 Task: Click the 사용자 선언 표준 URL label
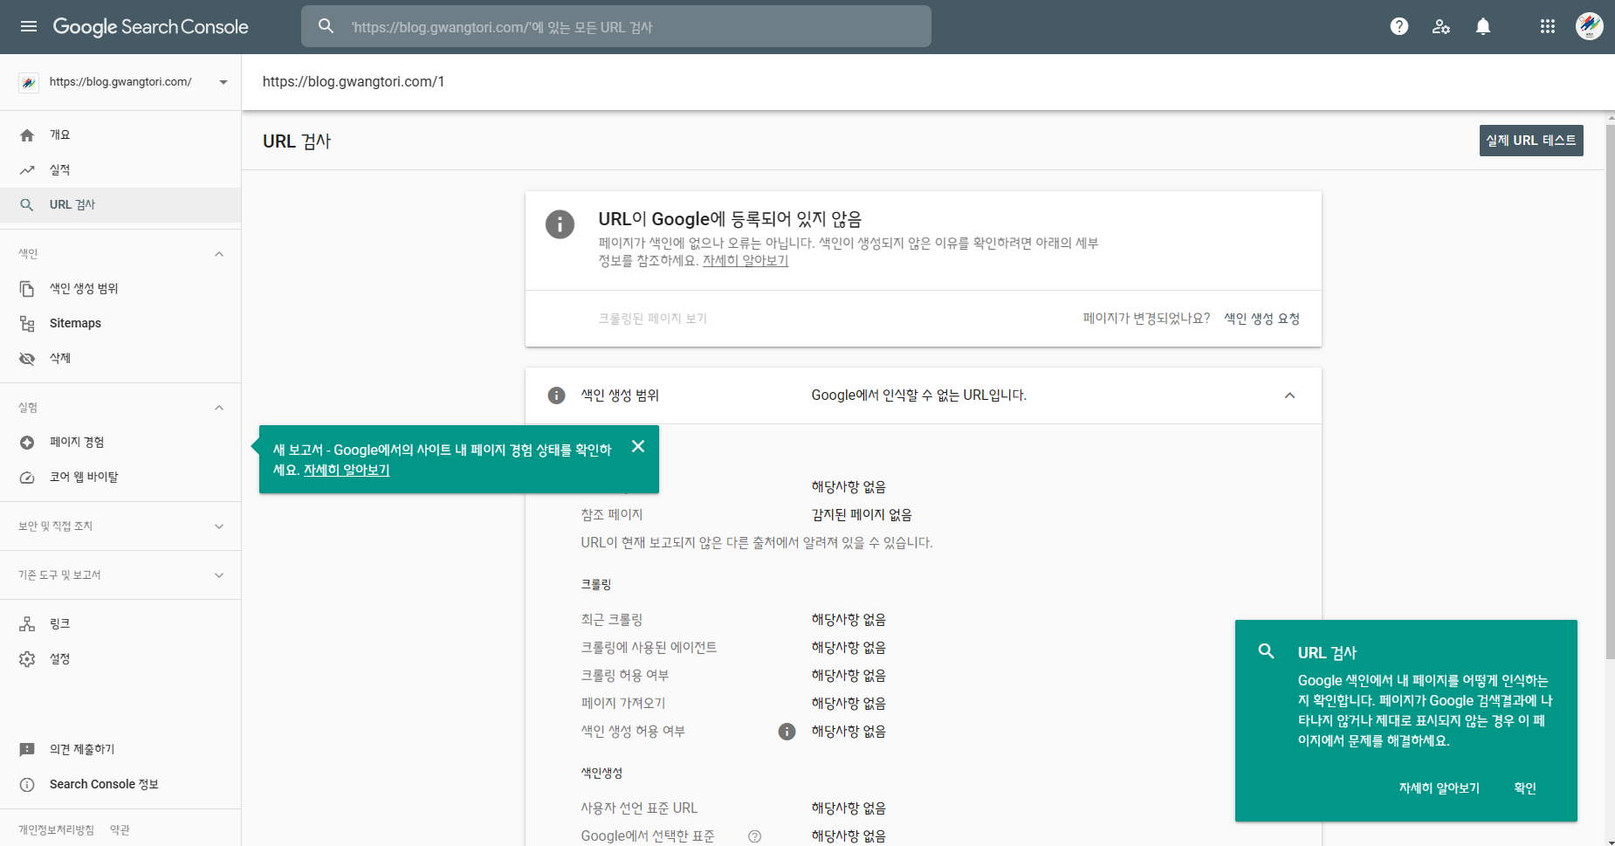[640, 808]
